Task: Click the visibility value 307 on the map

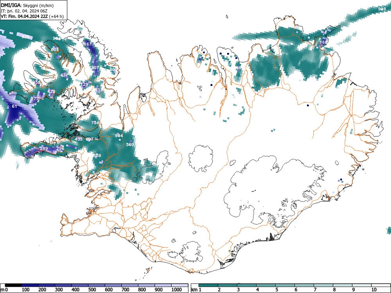Action: (95, 68)
